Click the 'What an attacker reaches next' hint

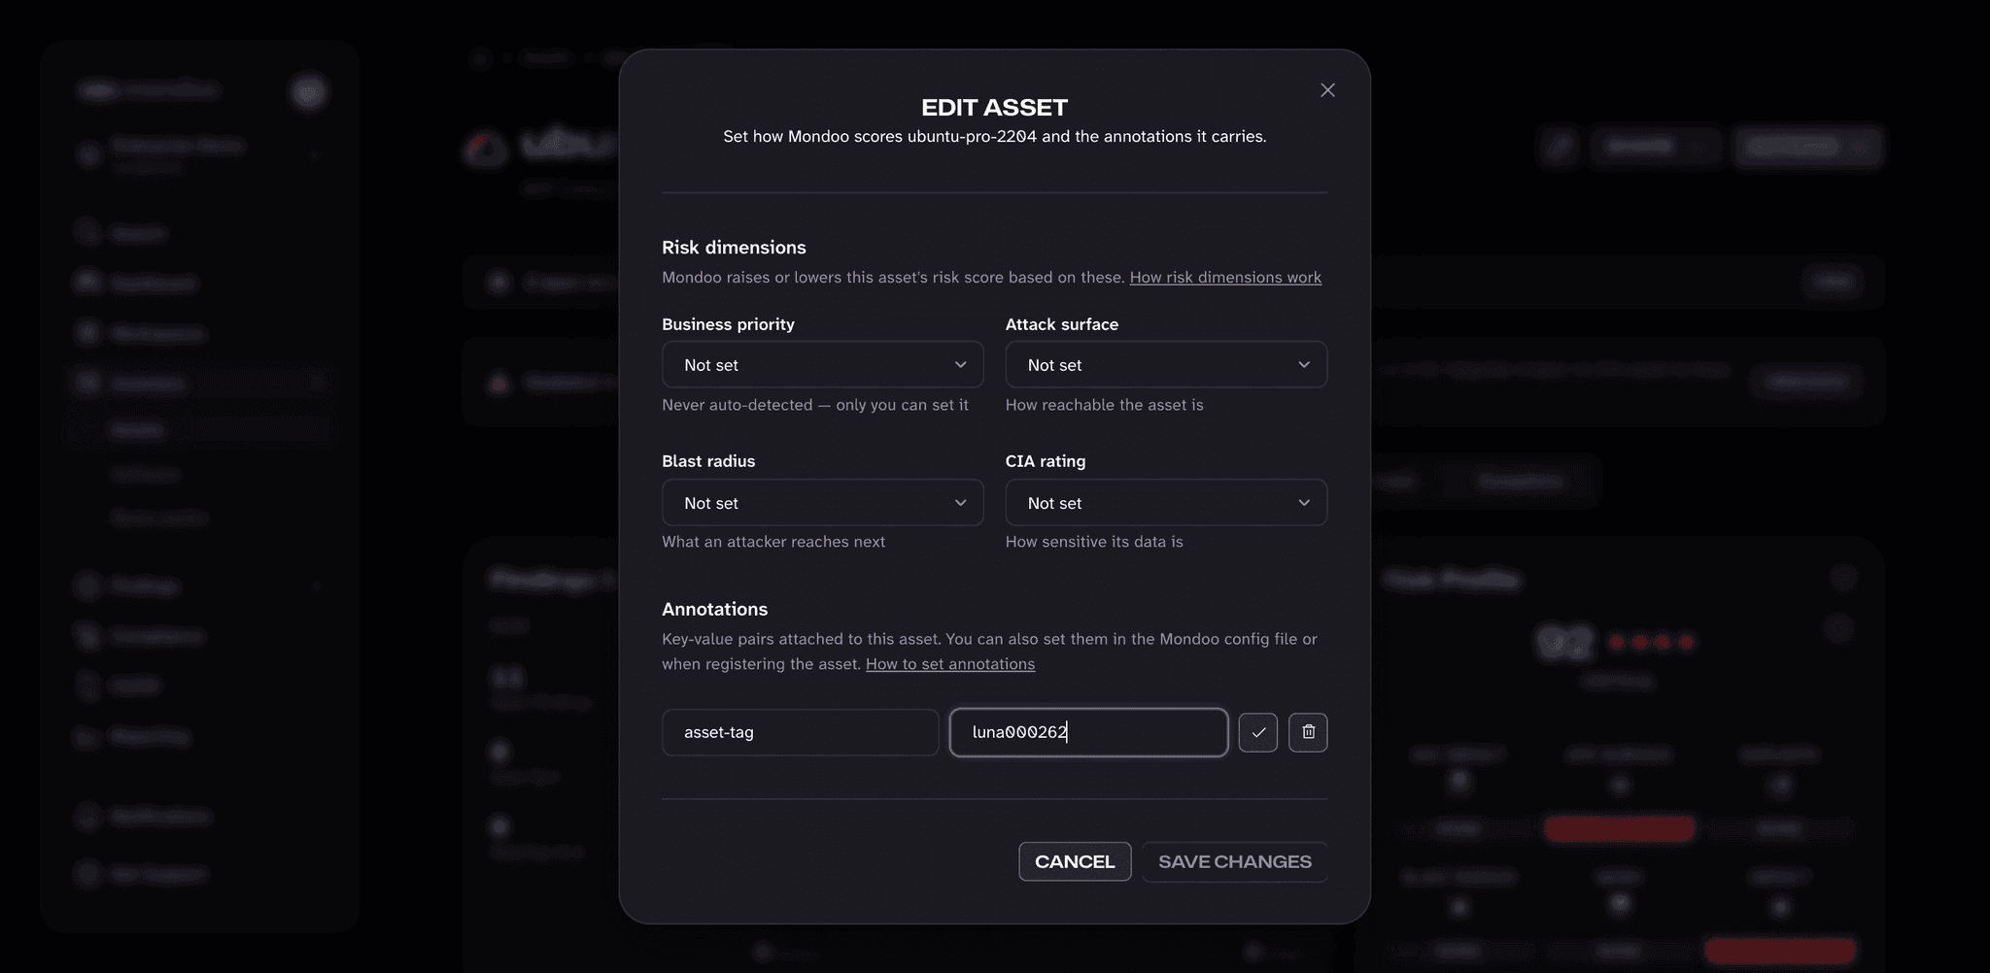coord(773,542)
